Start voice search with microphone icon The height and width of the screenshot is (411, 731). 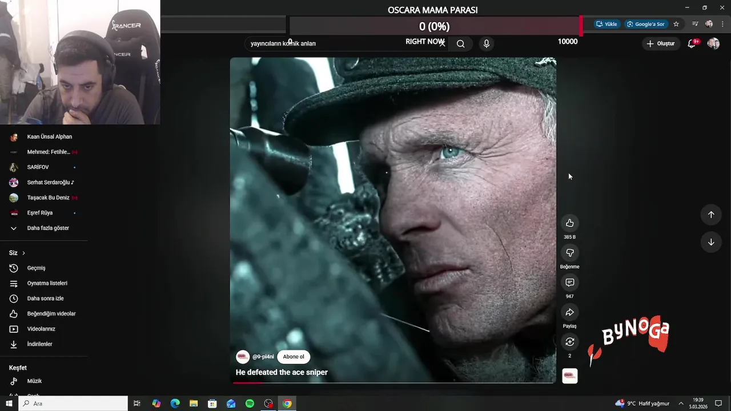click(486, 43)
